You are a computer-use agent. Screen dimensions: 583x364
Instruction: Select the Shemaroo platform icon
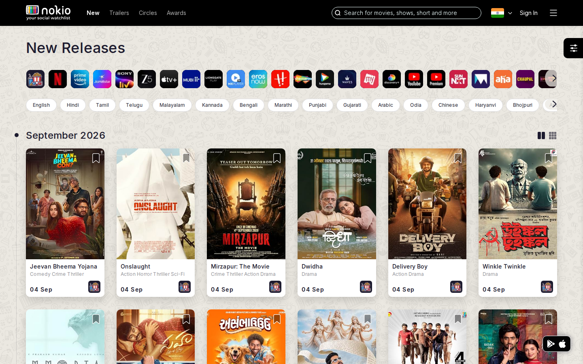(302, 79)
